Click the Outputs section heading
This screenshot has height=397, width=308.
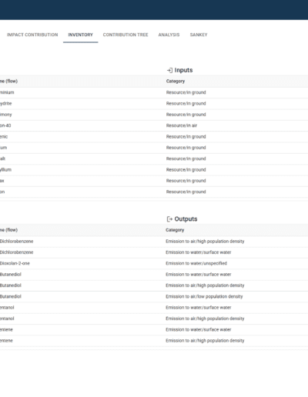[186, 219]
